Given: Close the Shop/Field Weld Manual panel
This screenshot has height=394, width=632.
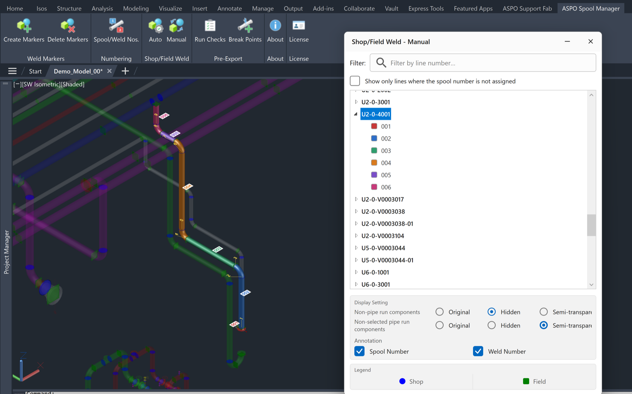Looking at the screenshot, I should (x=591, y=41).
